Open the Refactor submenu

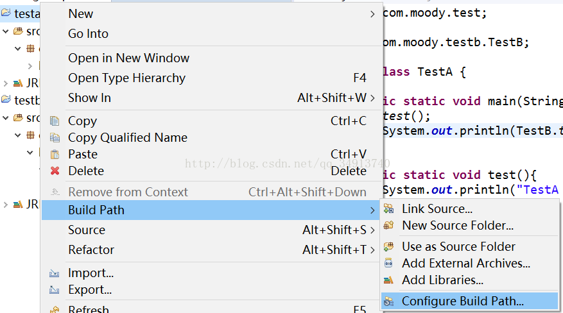pyautogui.click(x=211, y=250)
